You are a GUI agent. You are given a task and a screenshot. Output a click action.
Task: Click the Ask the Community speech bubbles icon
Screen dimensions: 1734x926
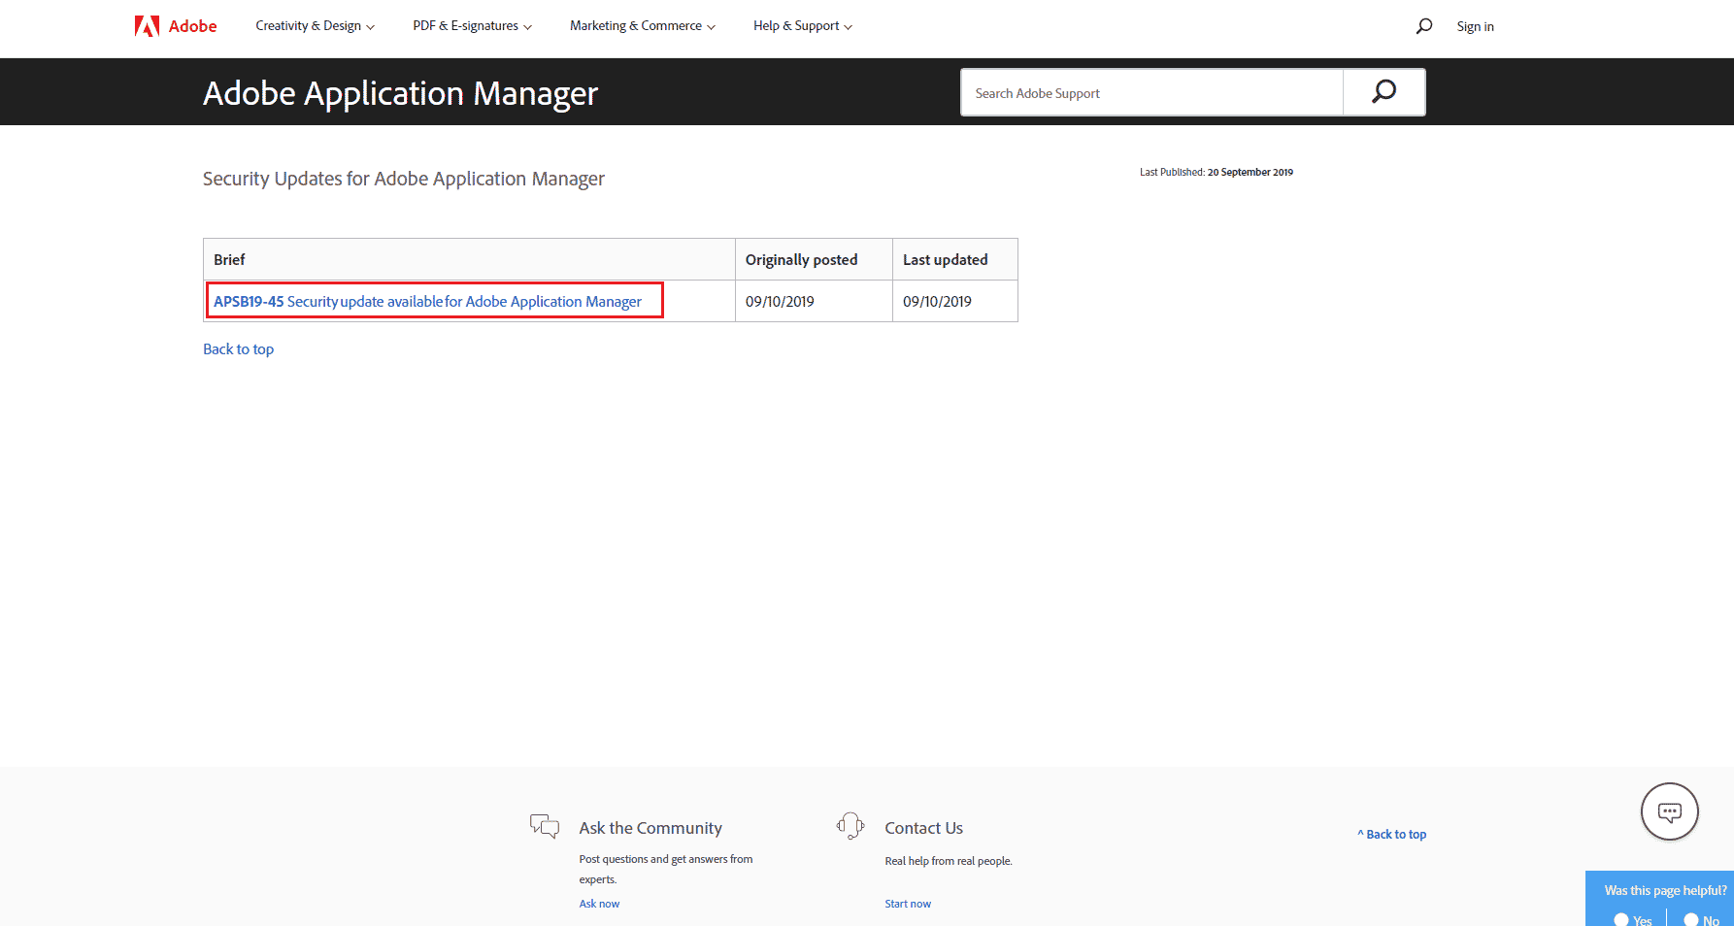pos(545,826)
